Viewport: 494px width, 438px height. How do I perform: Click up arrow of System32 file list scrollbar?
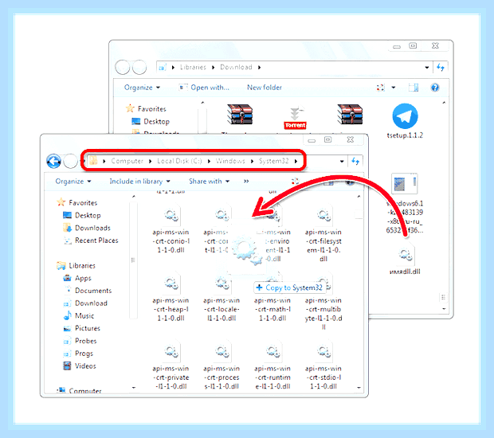point(359,197)
